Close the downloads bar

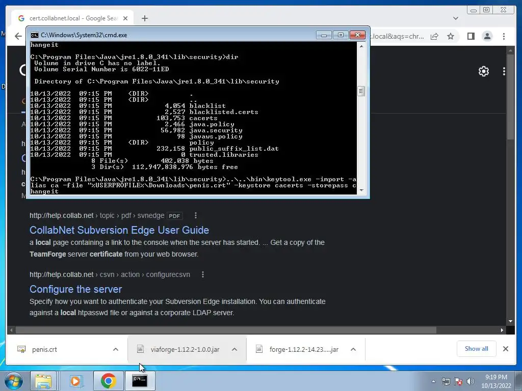point(505,349)
